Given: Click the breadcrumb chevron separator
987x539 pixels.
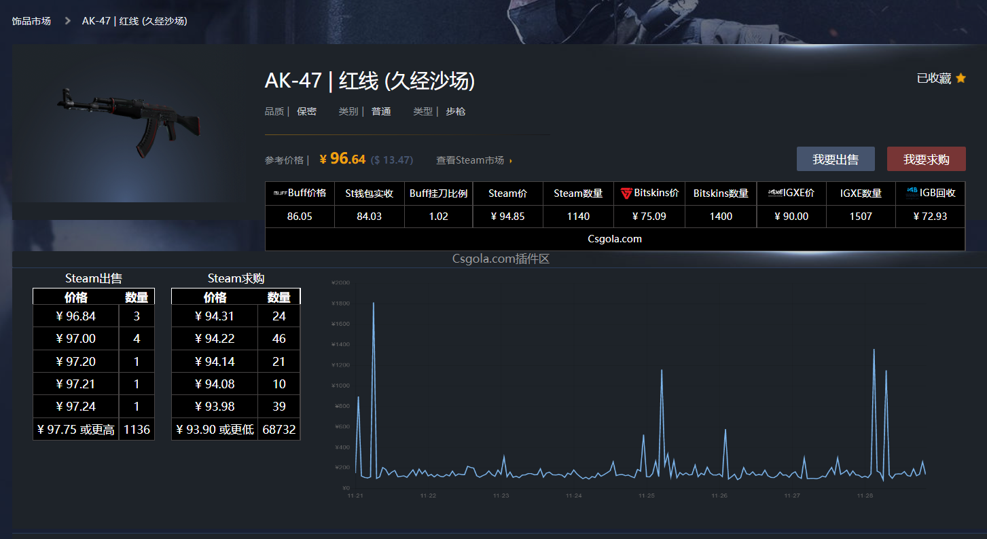Looking at the screenshot, I should [x=67, y=21].
